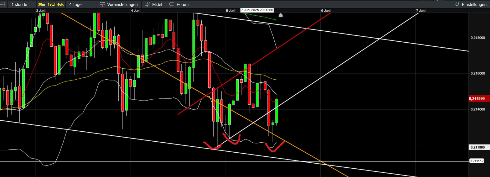Click the Forum speech bubble icon
Image resolution: width=490 pixels, height=177 pixels.
(172, 5)
